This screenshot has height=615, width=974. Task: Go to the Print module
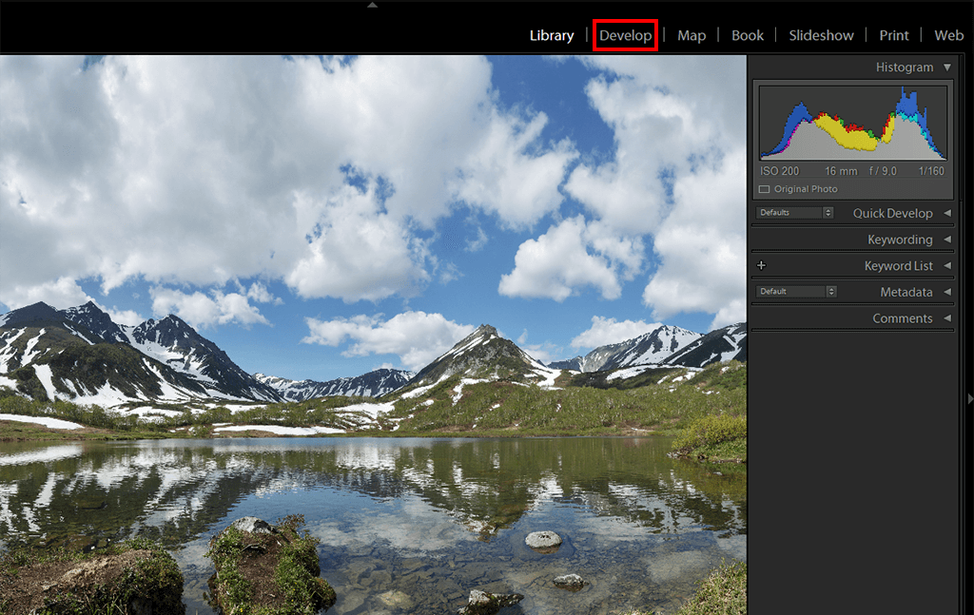[x=894, y=35]
